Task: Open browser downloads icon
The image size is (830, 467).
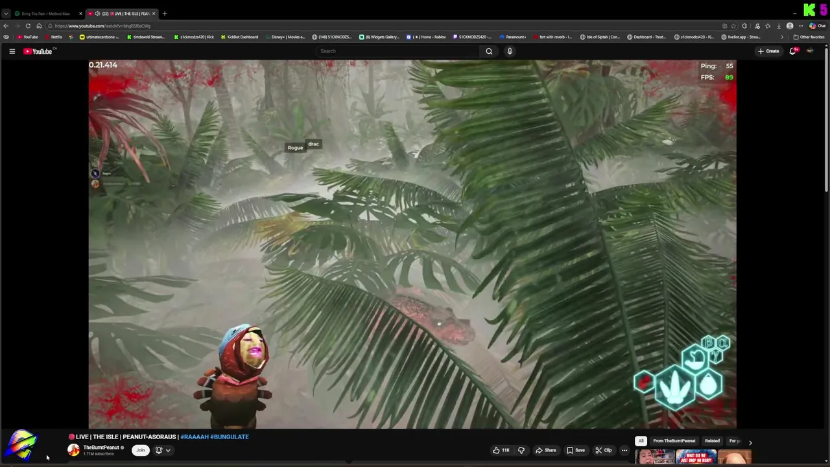Action: pyautogui.click(x=779, y=26)
